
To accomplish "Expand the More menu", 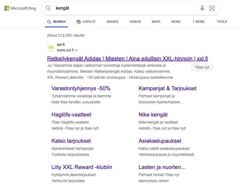I will pos(199,22).
